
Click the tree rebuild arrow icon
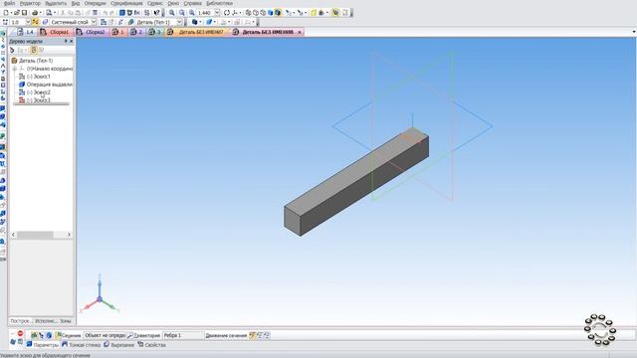pyautogui.click(x=12, y=50)
